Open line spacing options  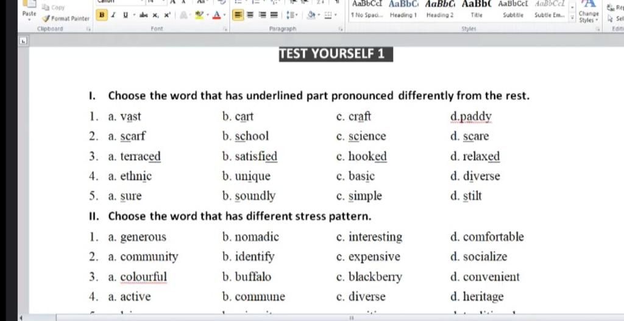coord(291,15)
